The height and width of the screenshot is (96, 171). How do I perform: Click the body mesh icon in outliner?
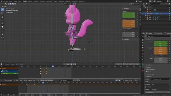click(148, 17)
